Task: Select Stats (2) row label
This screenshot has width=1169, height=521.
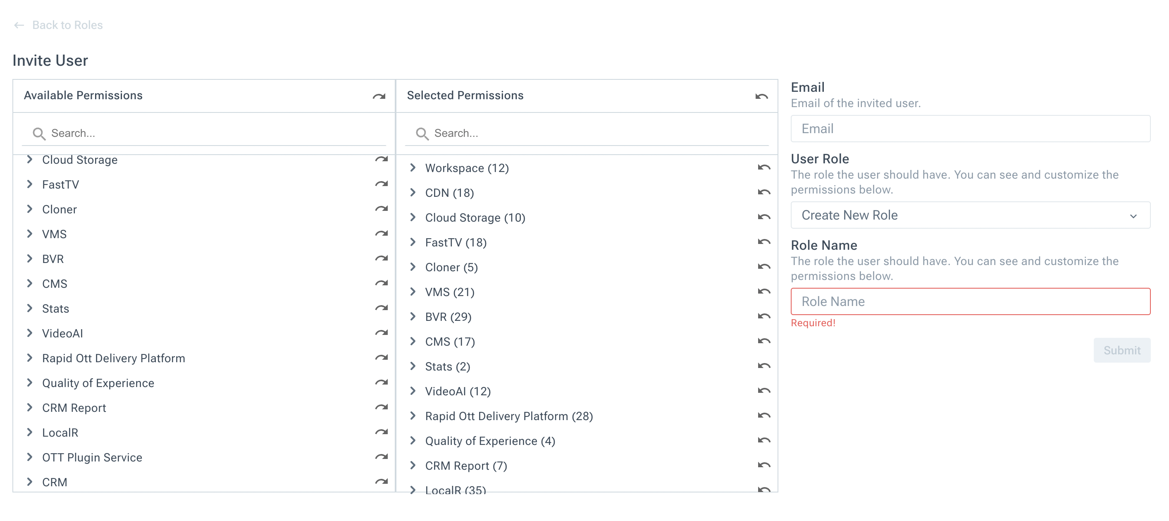Action: [x=447, y=367]
